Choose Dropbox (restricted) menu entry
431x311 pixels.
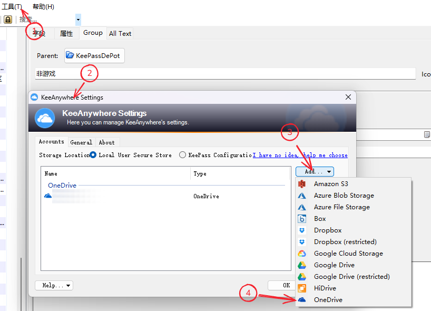pos(354,242)
